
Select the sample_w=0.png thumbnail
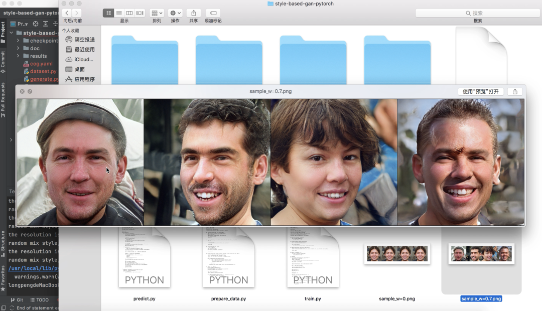pos(397,254)
